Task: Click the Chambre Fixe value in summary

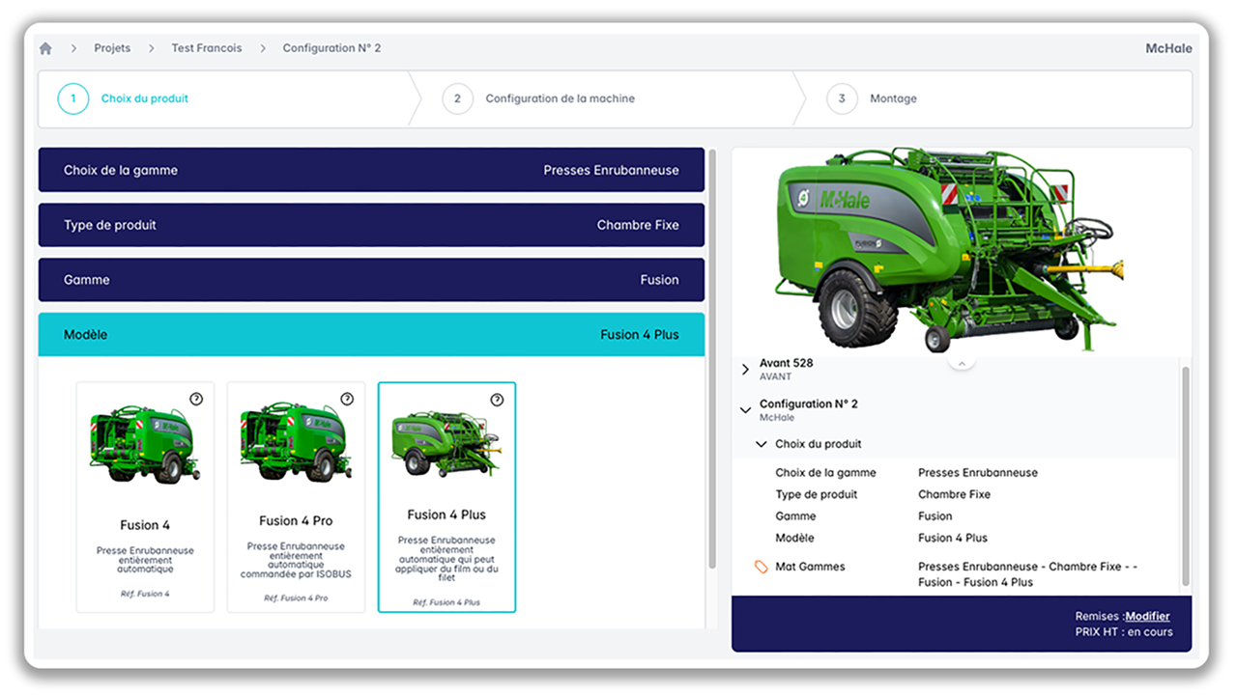Action: coord(954,494)
